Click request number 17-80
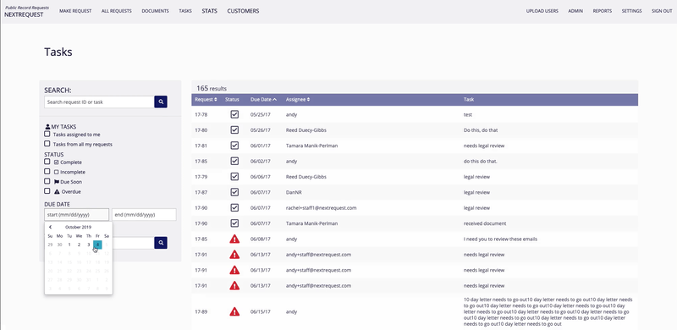677x330 pixels. coord(201,130)
